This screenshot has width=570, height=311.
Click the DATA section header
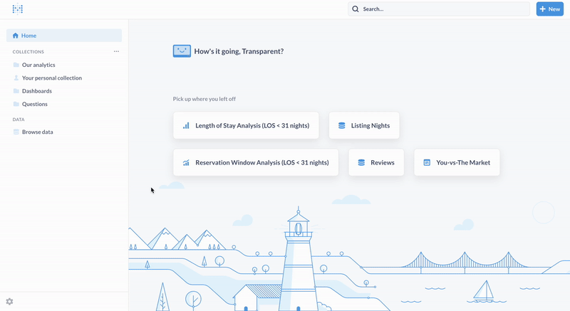[x=19, y=120]
